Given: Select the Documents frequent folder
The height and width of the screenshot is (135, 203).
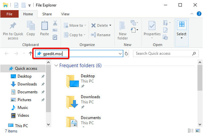Looking at the screenshot, I should [83, 122].
